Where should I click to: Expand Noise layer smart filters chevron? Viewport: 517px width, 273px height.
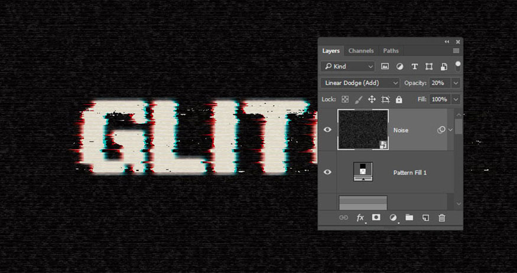[450, 130]
